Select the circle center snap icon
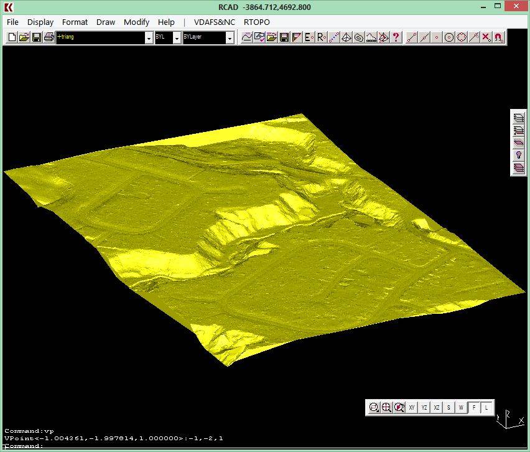 pyautogui.click(x=449, y=37)
